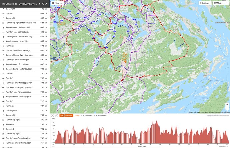Expand elevation panel with down chevron

pos(57,116)
